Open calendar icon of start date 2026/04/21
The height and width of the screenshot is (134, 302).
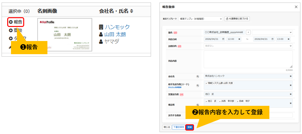click(x=223, y=39)
